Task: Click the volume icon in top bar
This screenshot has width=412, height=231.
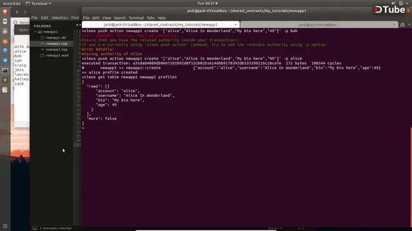Action: (393, 3)
